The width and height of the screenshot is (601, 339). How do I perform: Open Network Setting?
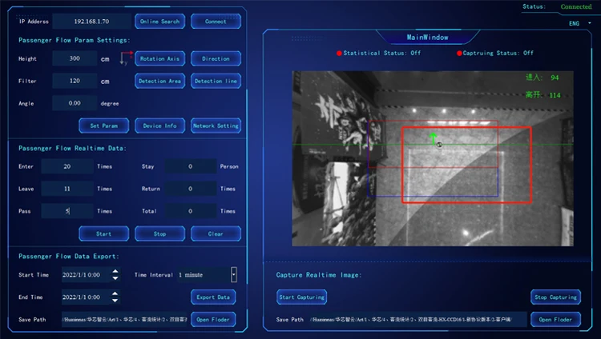coord(216,126)
